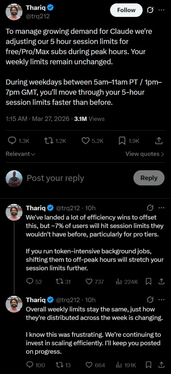Viewport: 171px width, 374px height.
Task: Share the main post using share icon
Action: (159, 141)
